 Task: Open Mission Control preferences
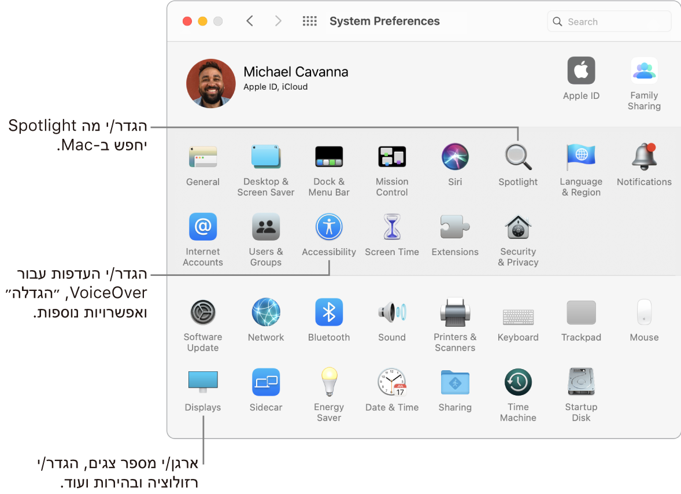(x=392, y=157)
